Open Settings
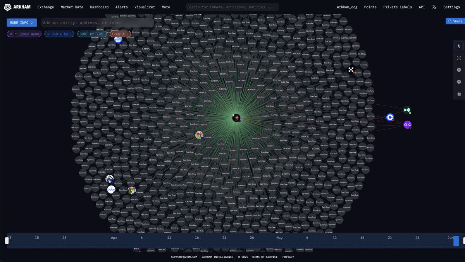The image size is (465, 262). [x=451, y=7]
